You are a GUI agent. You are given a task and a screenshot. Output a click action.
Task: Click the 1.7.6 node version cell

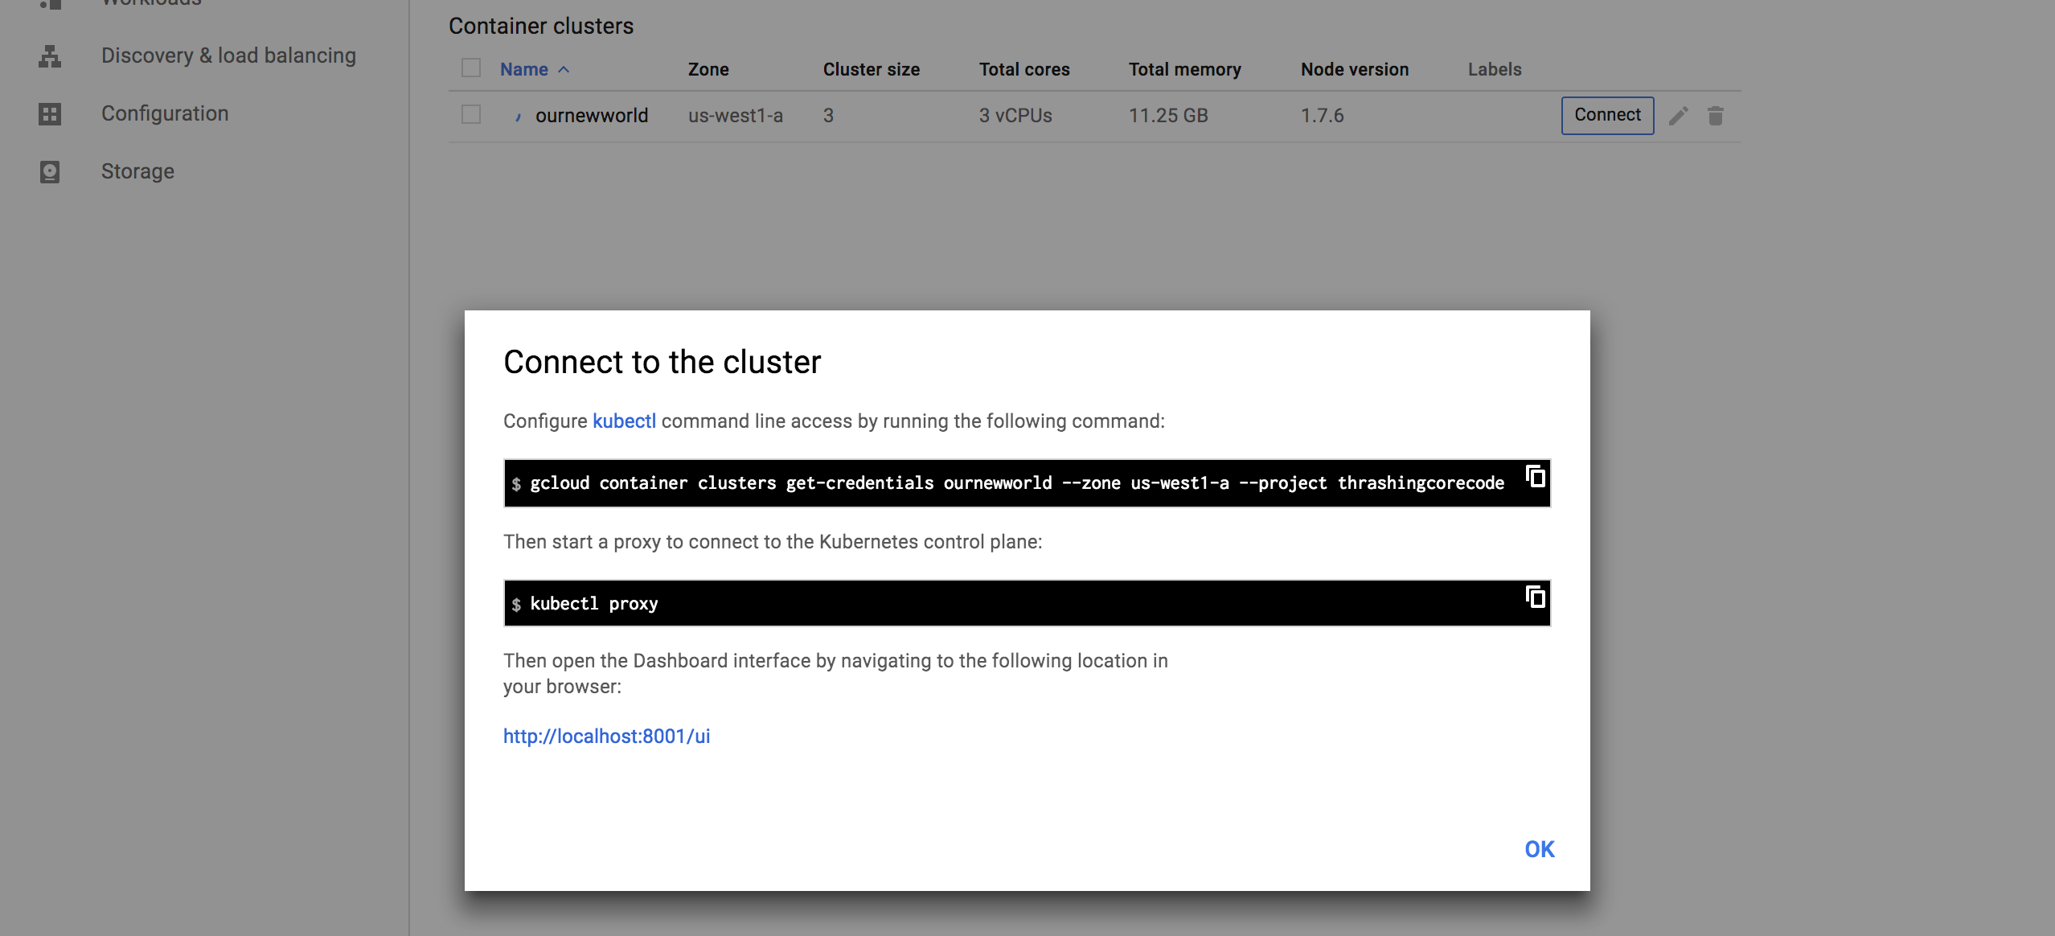[x=1323, y=116]
